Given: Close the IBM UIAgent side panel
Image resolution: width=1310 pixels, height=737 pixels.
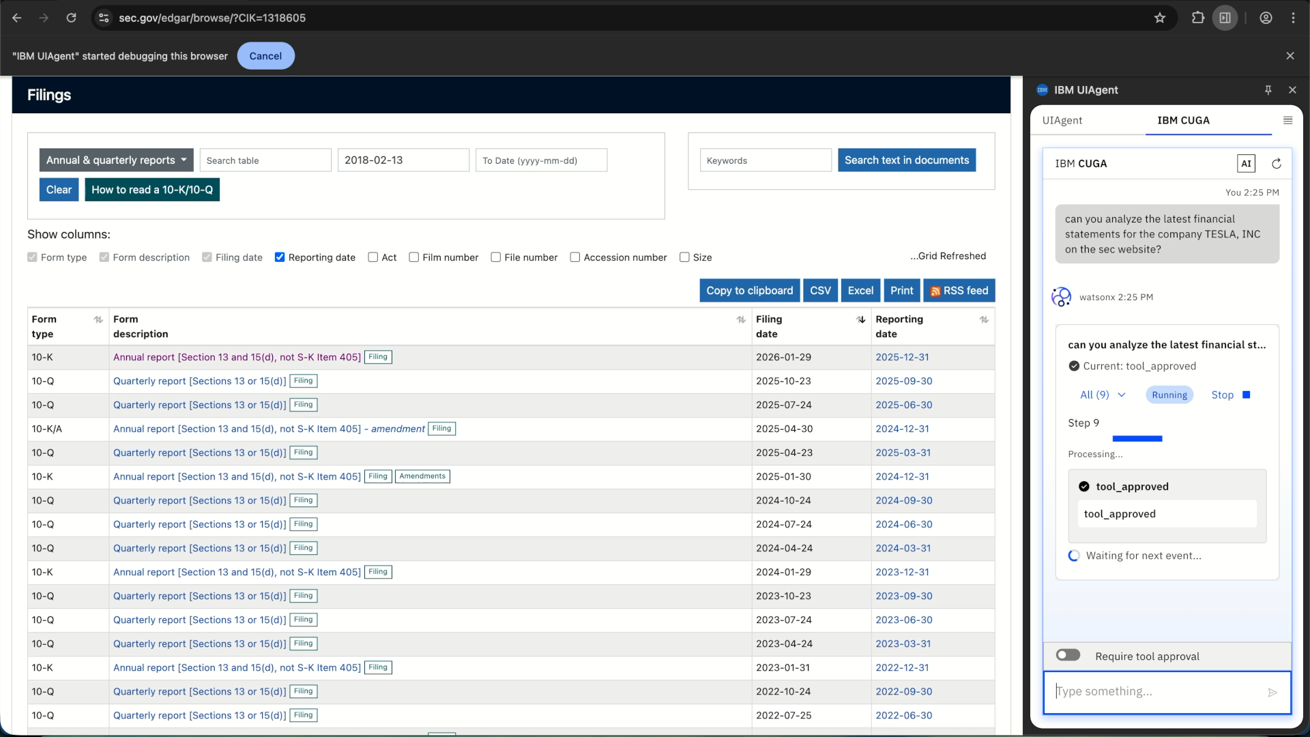Looking at the screenshot, I should (1292, 90).
